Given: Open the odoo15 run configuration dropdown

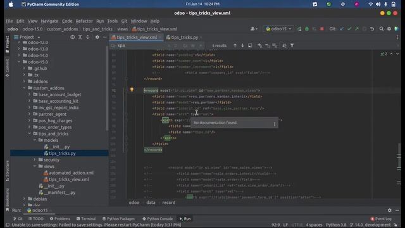Looking at the screenshot, I should click(x=278, y=29).
